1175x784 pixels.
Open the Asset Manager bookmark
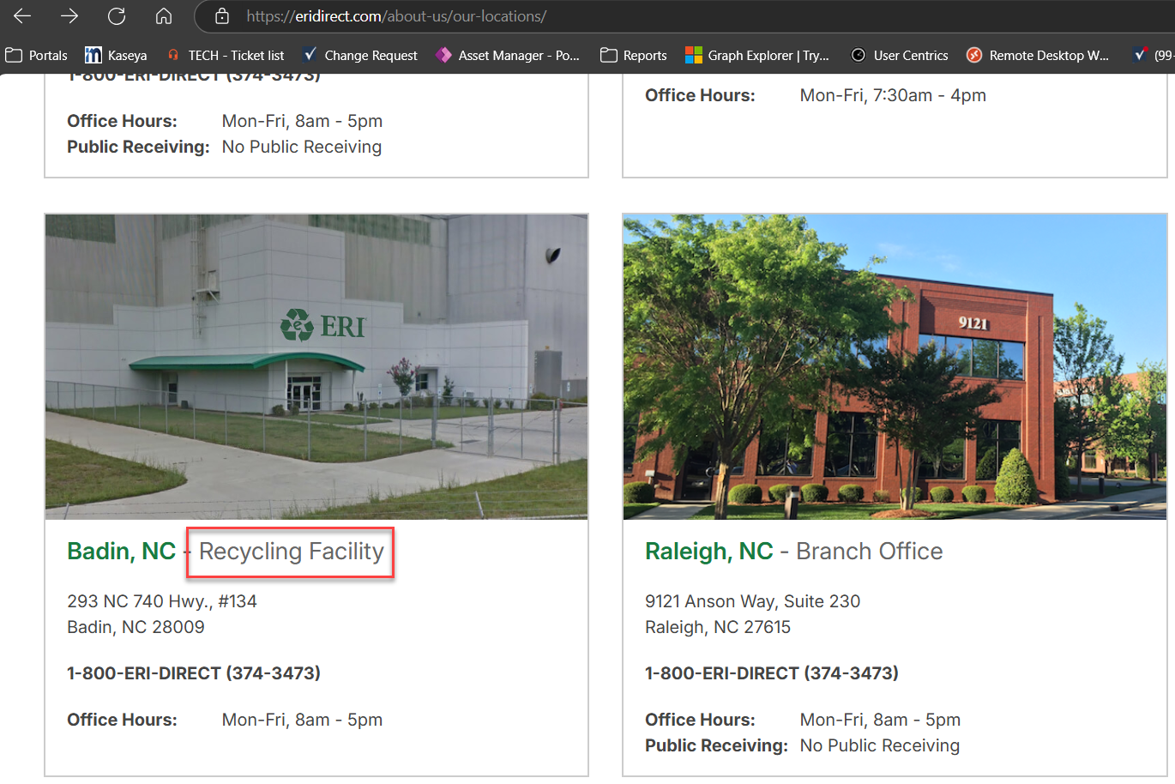coord(508,55)
